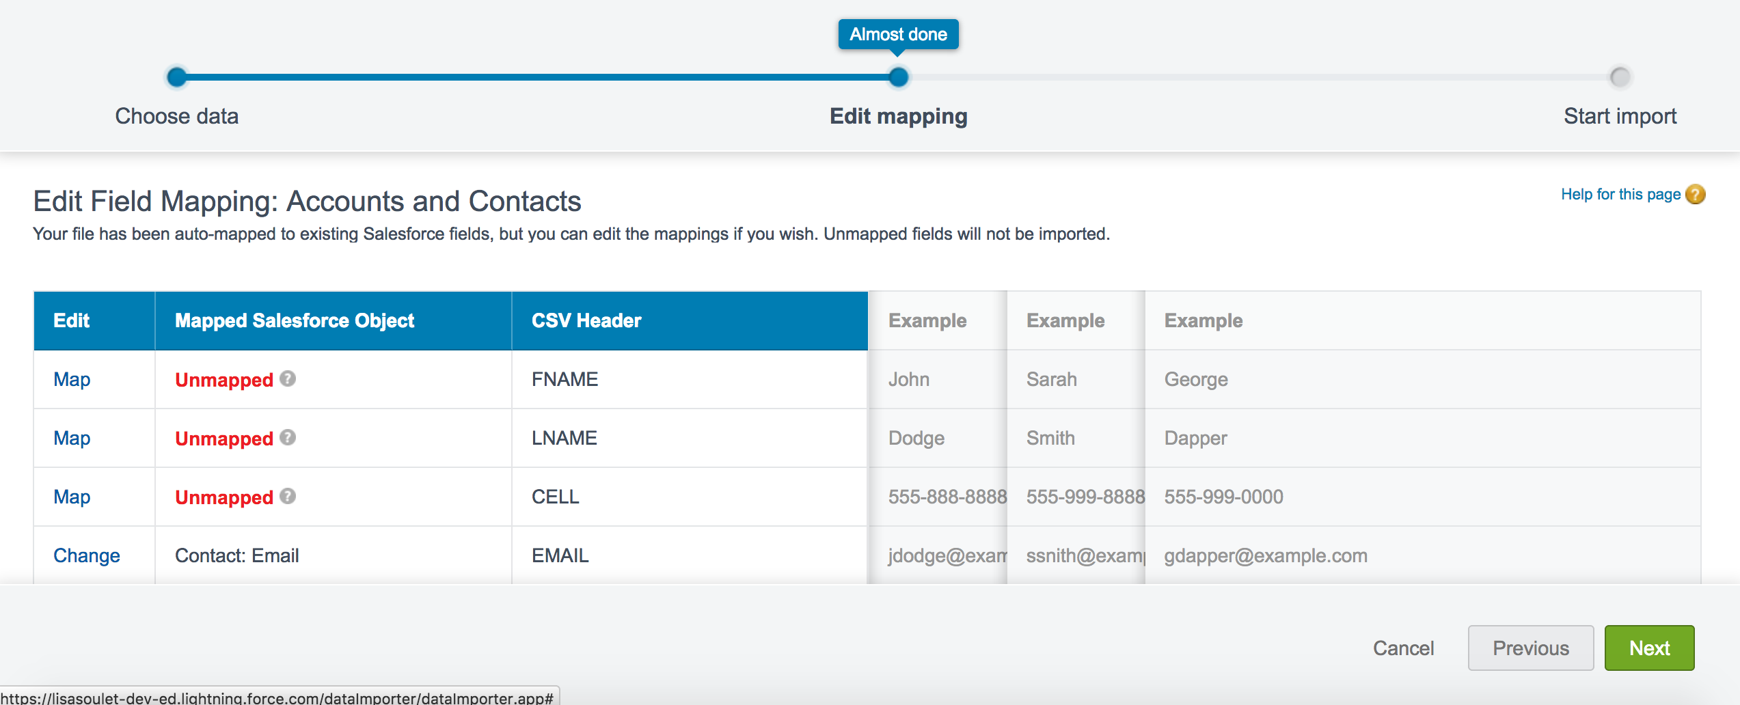Click the Start import step circle
Viewport: 1740px width, 705px height.
point(1620,77)
